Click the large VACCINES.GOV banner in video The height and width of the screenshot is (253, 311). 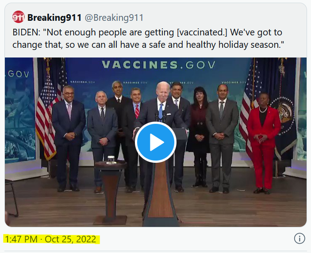[158, 65]
